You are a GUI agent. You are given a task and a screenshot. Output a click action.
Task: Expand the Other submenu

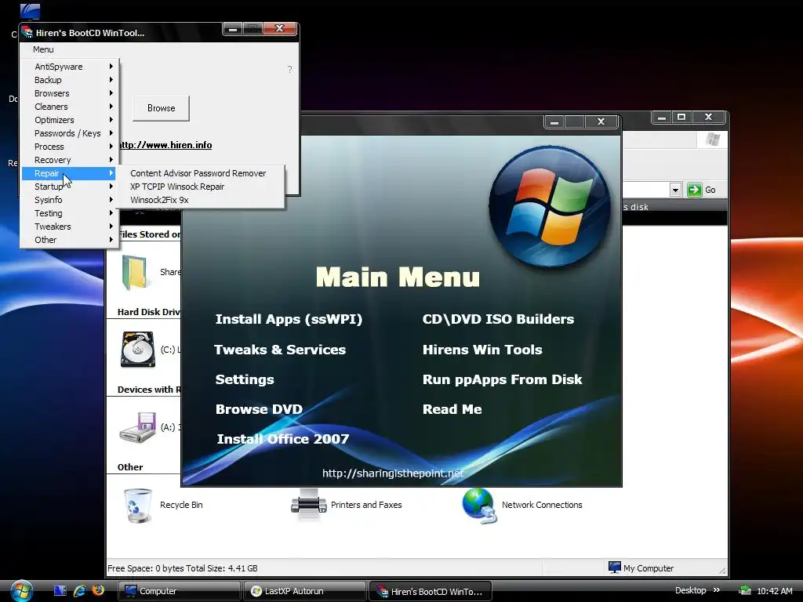[68, 240]
